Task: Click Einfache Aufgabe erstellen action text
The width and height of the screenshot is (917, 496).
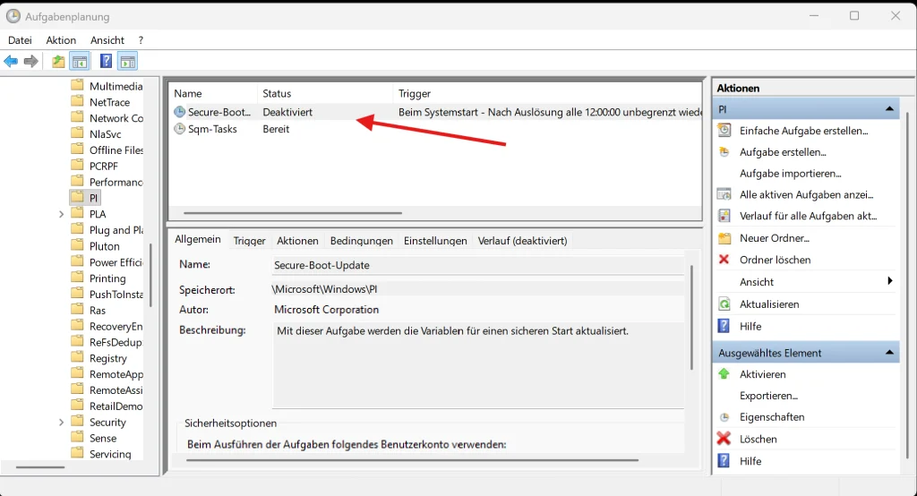Action: [803, 131]
